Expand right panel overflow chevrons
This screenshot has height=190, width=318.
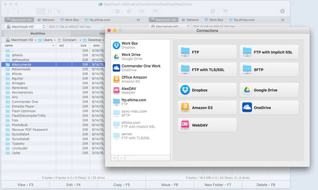point(283,20)
